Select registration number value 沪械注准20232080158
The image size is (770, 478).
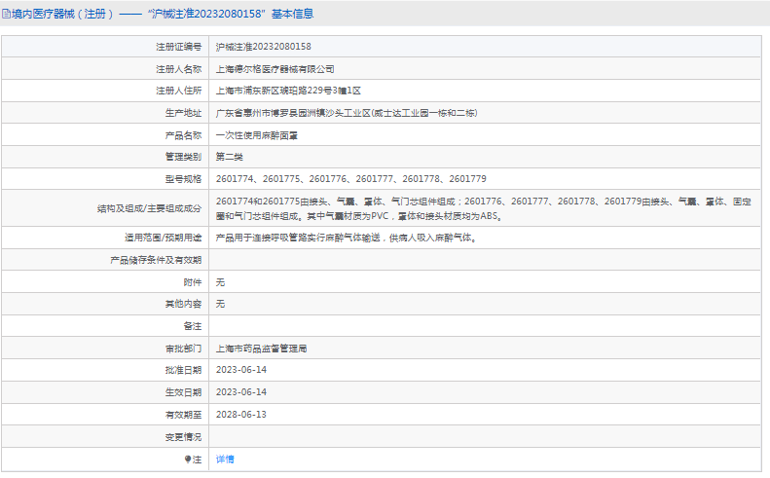pyautogui.click(x=263, y=47)
